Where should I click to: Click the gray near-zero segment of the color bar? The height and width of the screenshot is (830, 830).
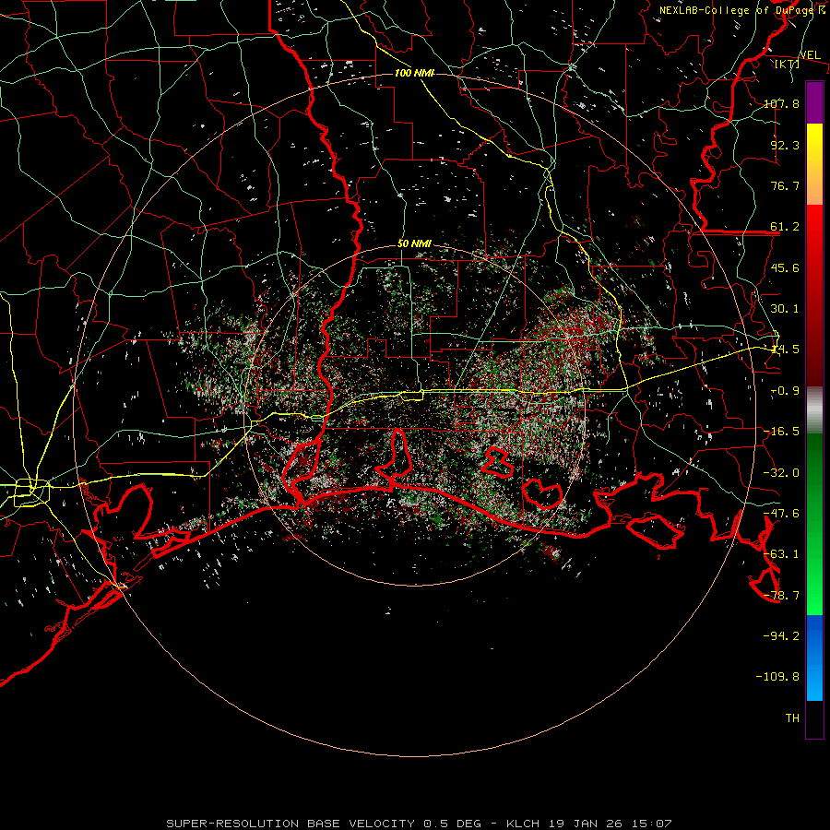point(814,410)
